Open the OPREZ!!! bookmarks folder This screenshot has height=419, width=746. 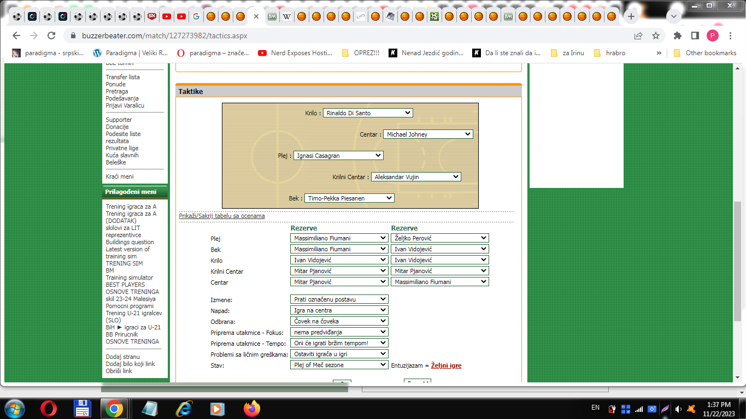pyautogui.click(x=360, y=53)
